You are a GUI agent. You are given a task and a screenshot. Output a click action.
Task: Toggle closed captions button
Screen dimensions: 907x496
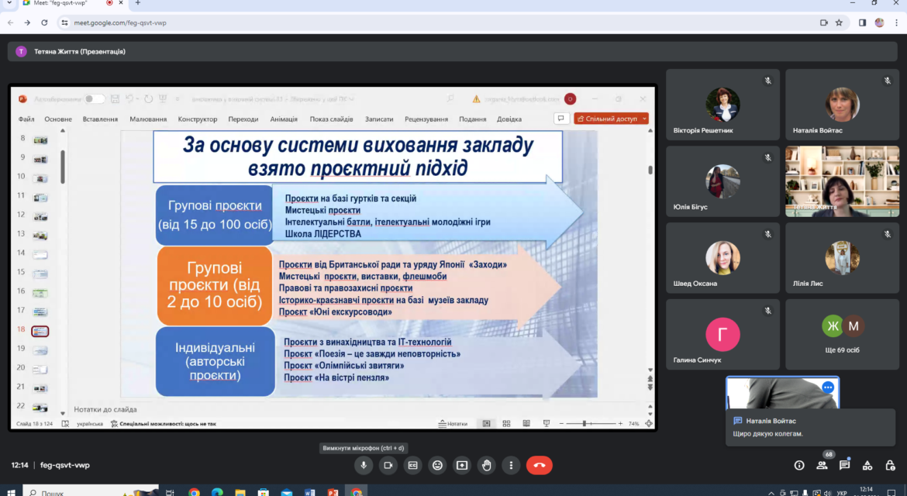pos(412,465)
